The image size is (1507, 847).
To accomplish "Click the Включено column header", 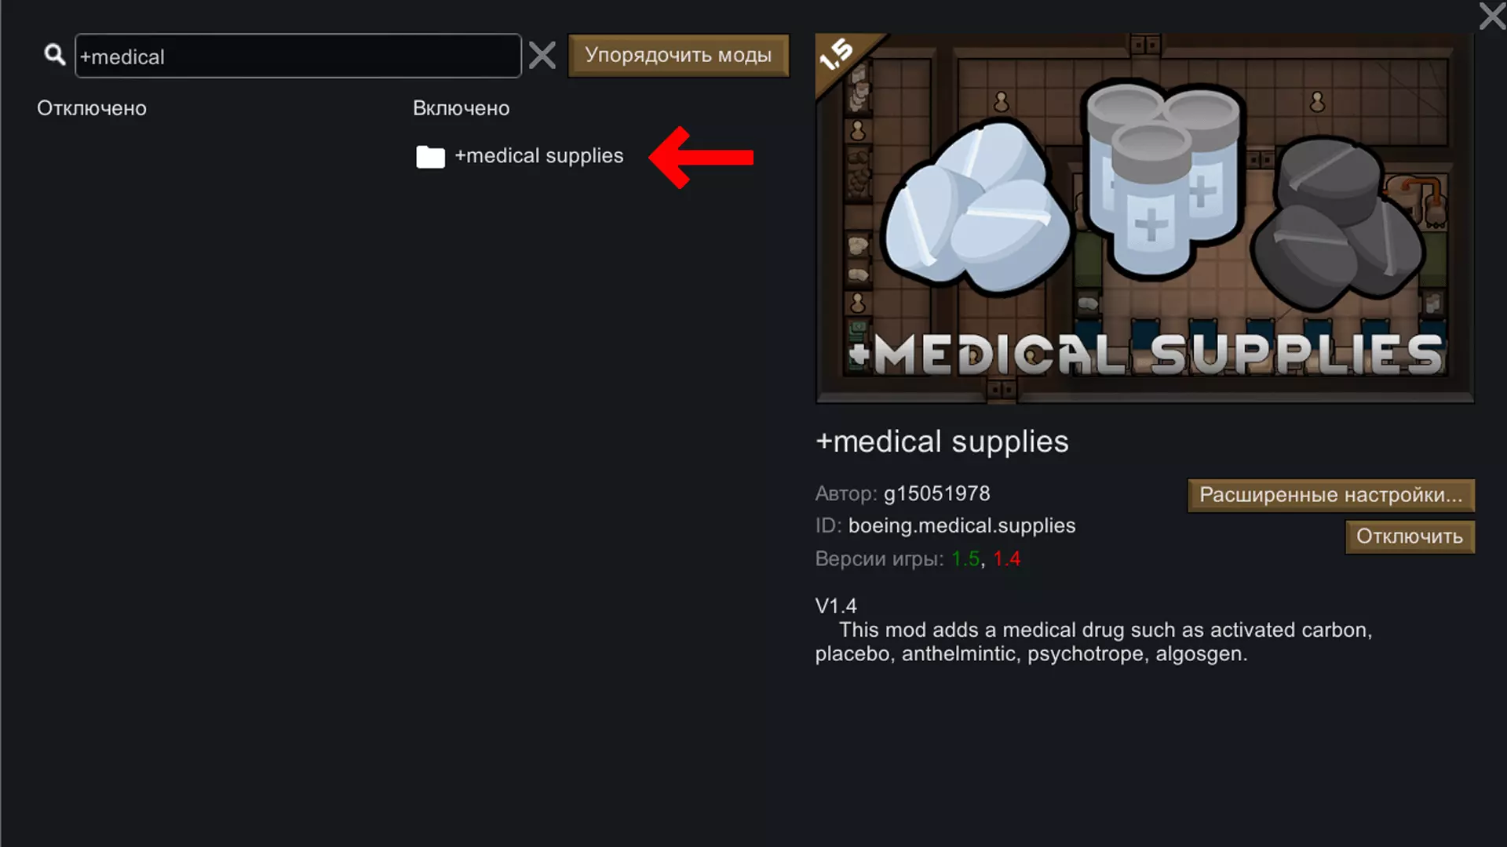I will coord(462,108).
